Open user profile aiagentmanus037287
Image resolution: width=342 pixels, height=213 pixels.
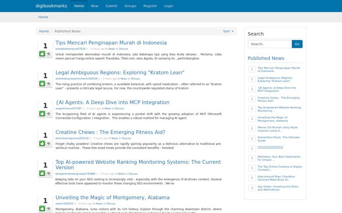pos(68,108)
